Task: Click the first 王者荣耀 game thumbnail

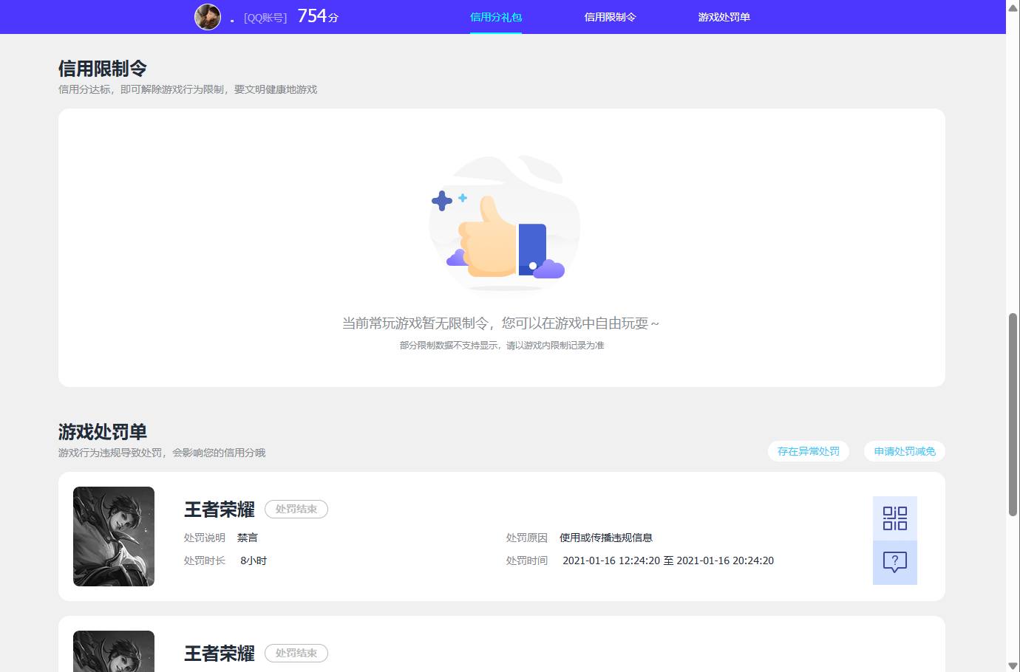Action: pyautogui.click(x=113, y=537)
